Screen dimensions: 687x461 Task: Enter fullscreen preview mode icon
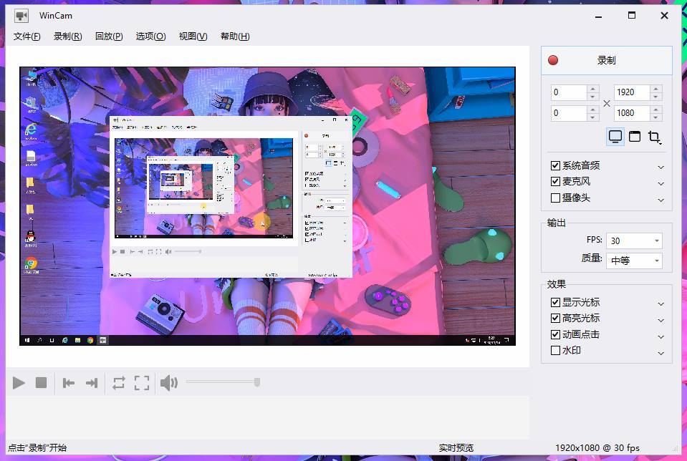[142, 383]
